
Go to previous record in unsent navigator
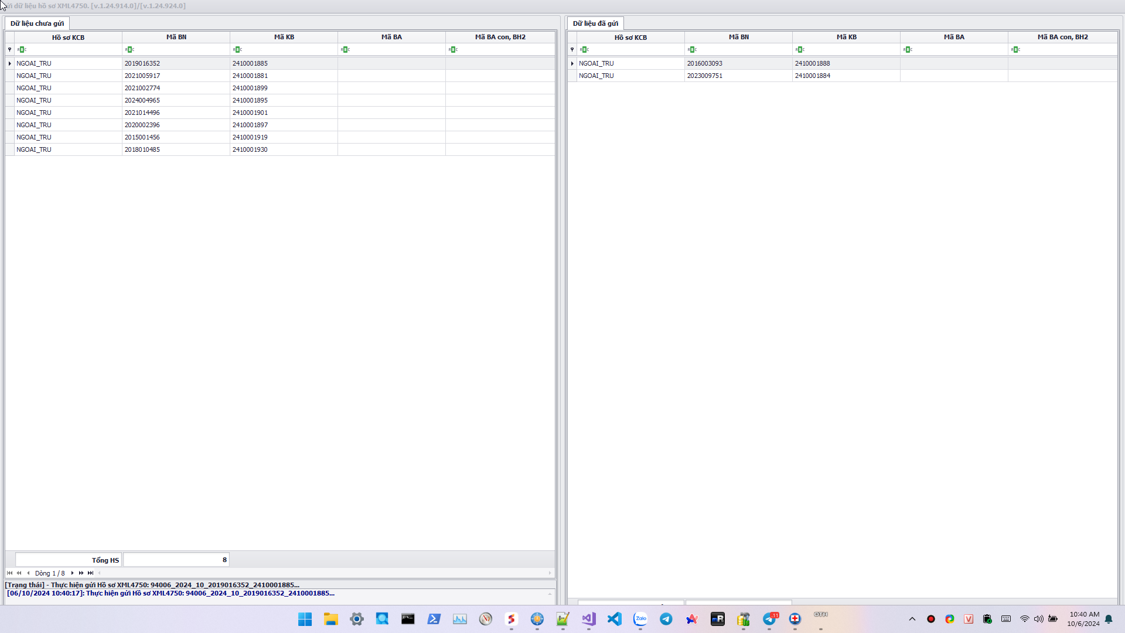28,573
